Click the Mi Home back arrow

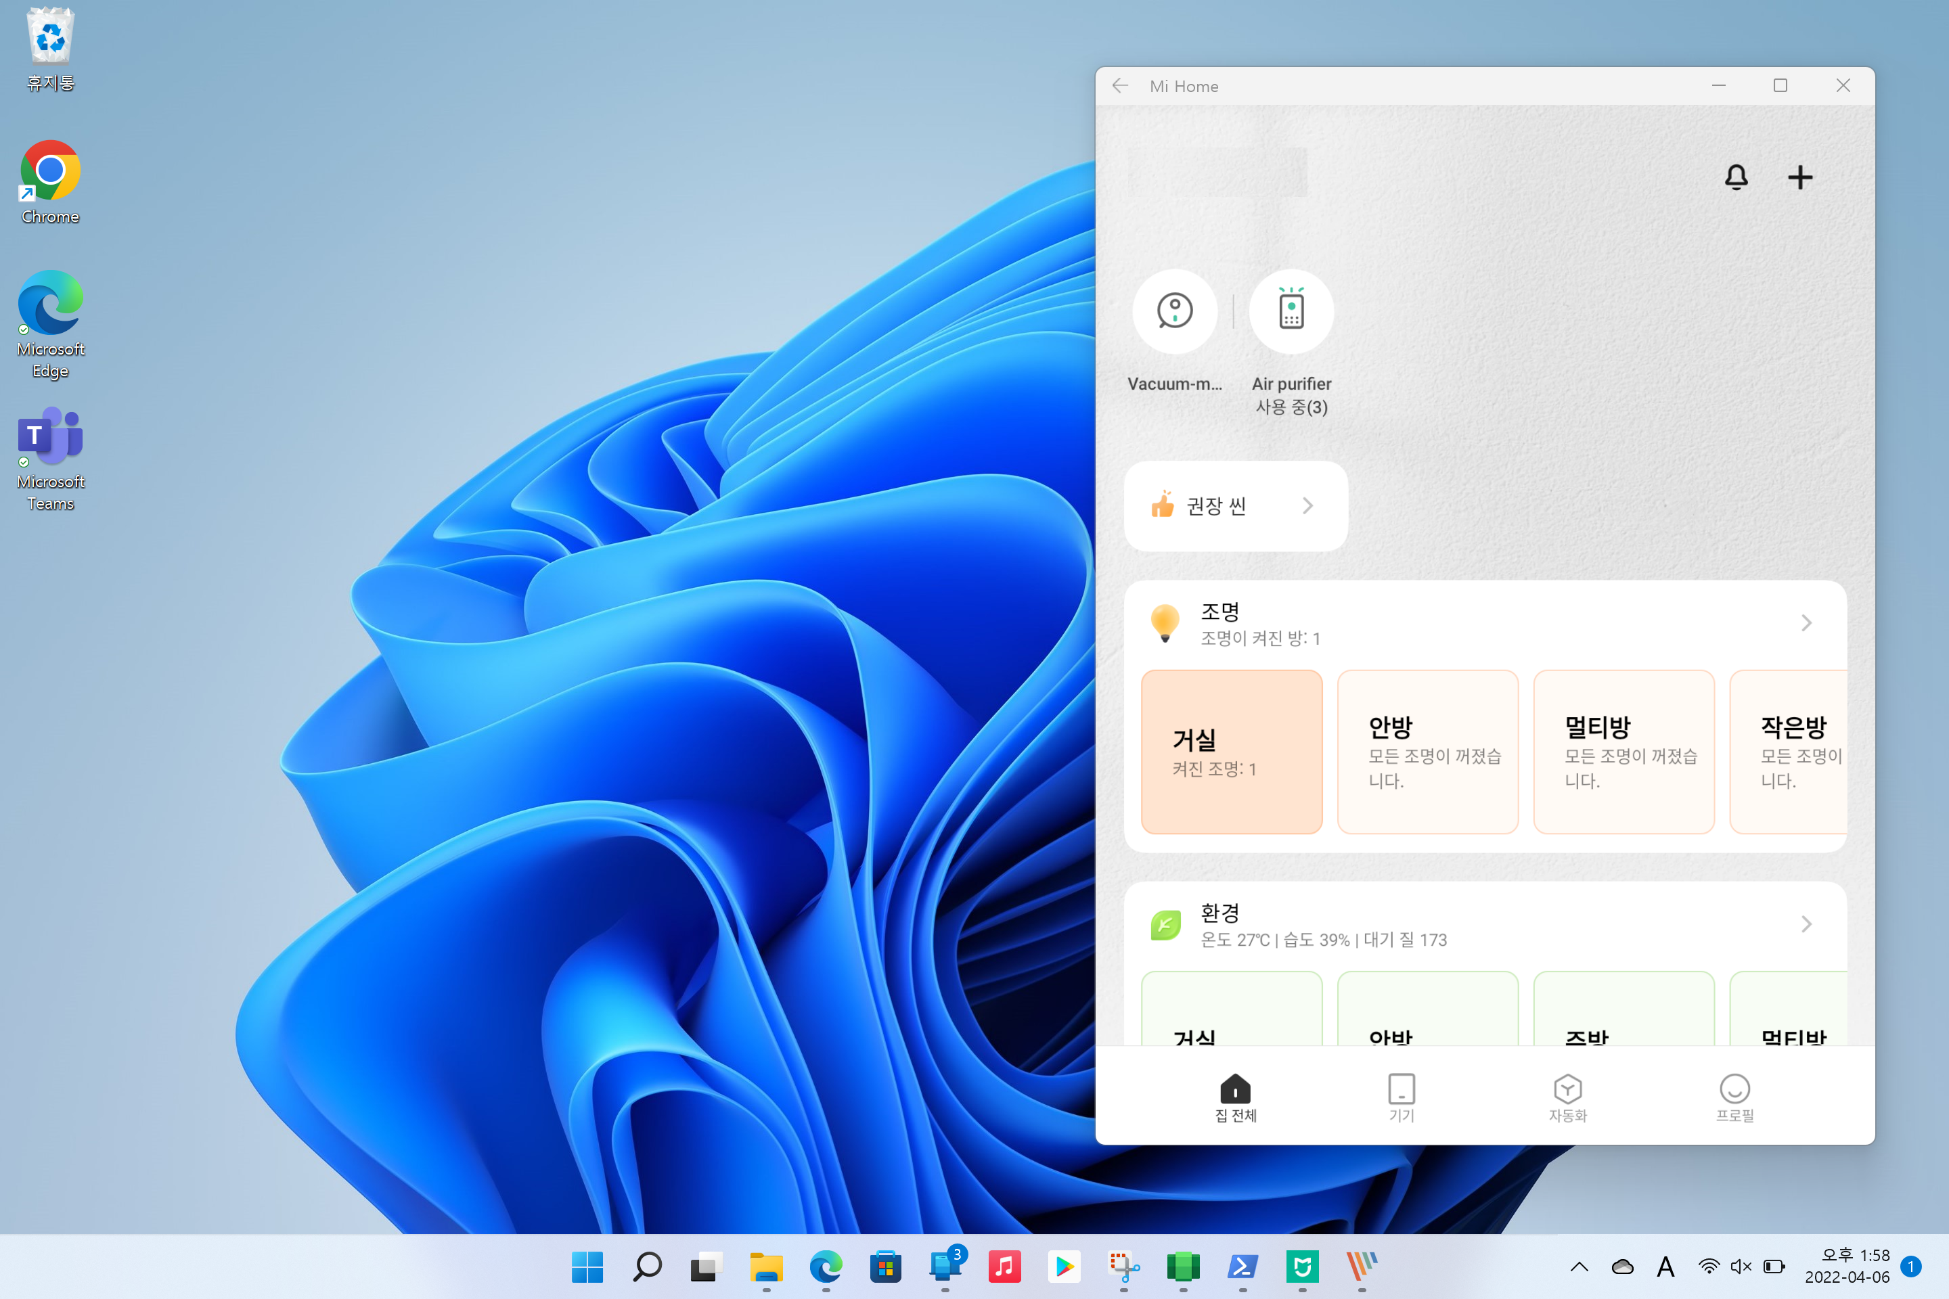pyautogui.click(x=1121, y=86)
